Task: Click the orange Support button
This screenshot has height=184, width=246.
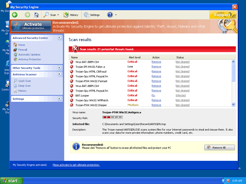Action: pyautogui.click(x=223, y=15)
